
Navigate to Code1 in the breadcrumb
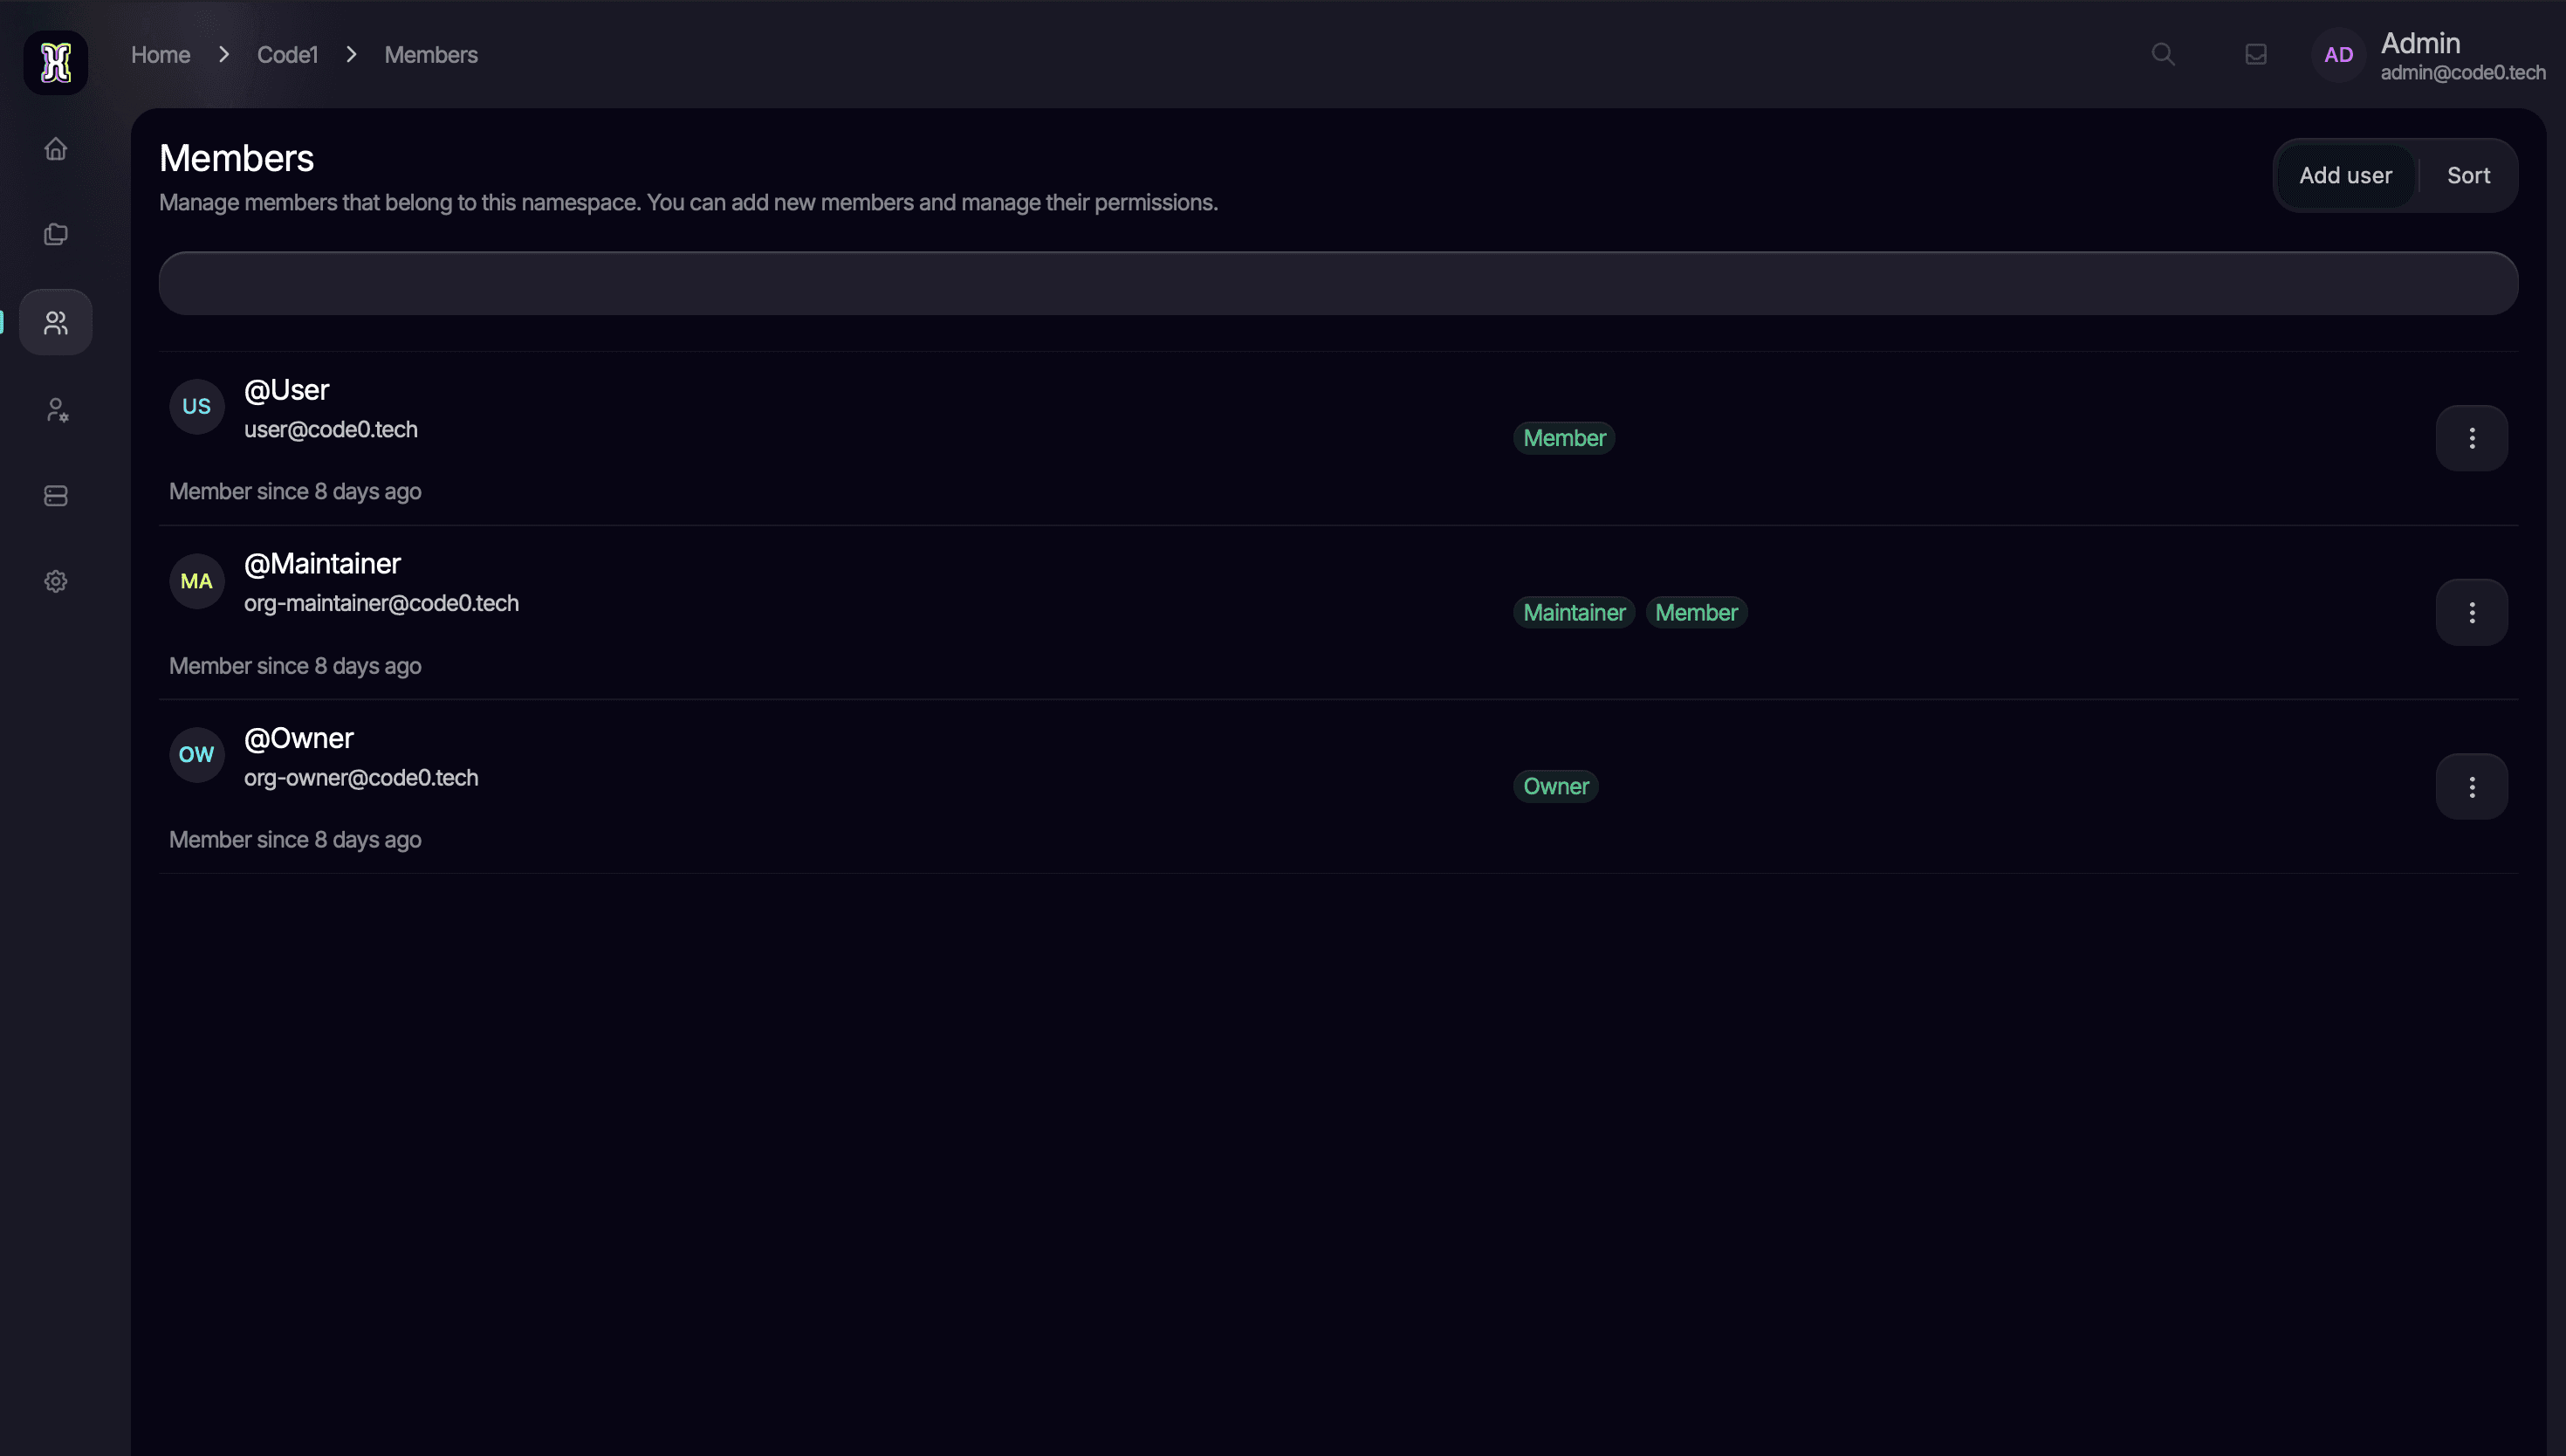pos(287,54)
